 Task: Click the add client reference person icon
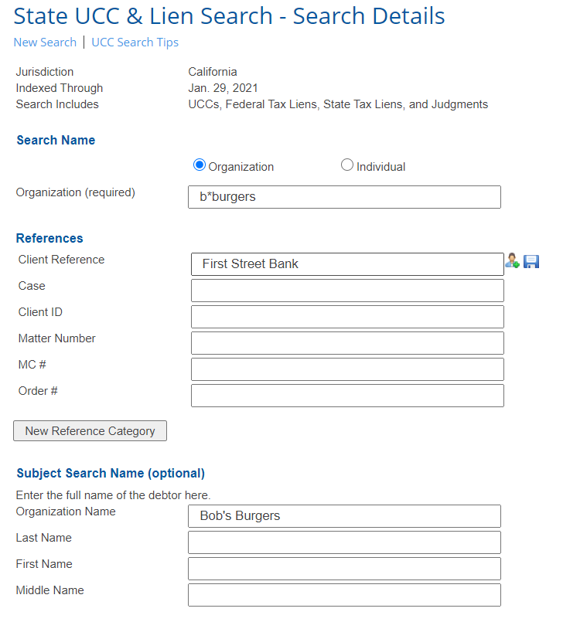(512, 261)
